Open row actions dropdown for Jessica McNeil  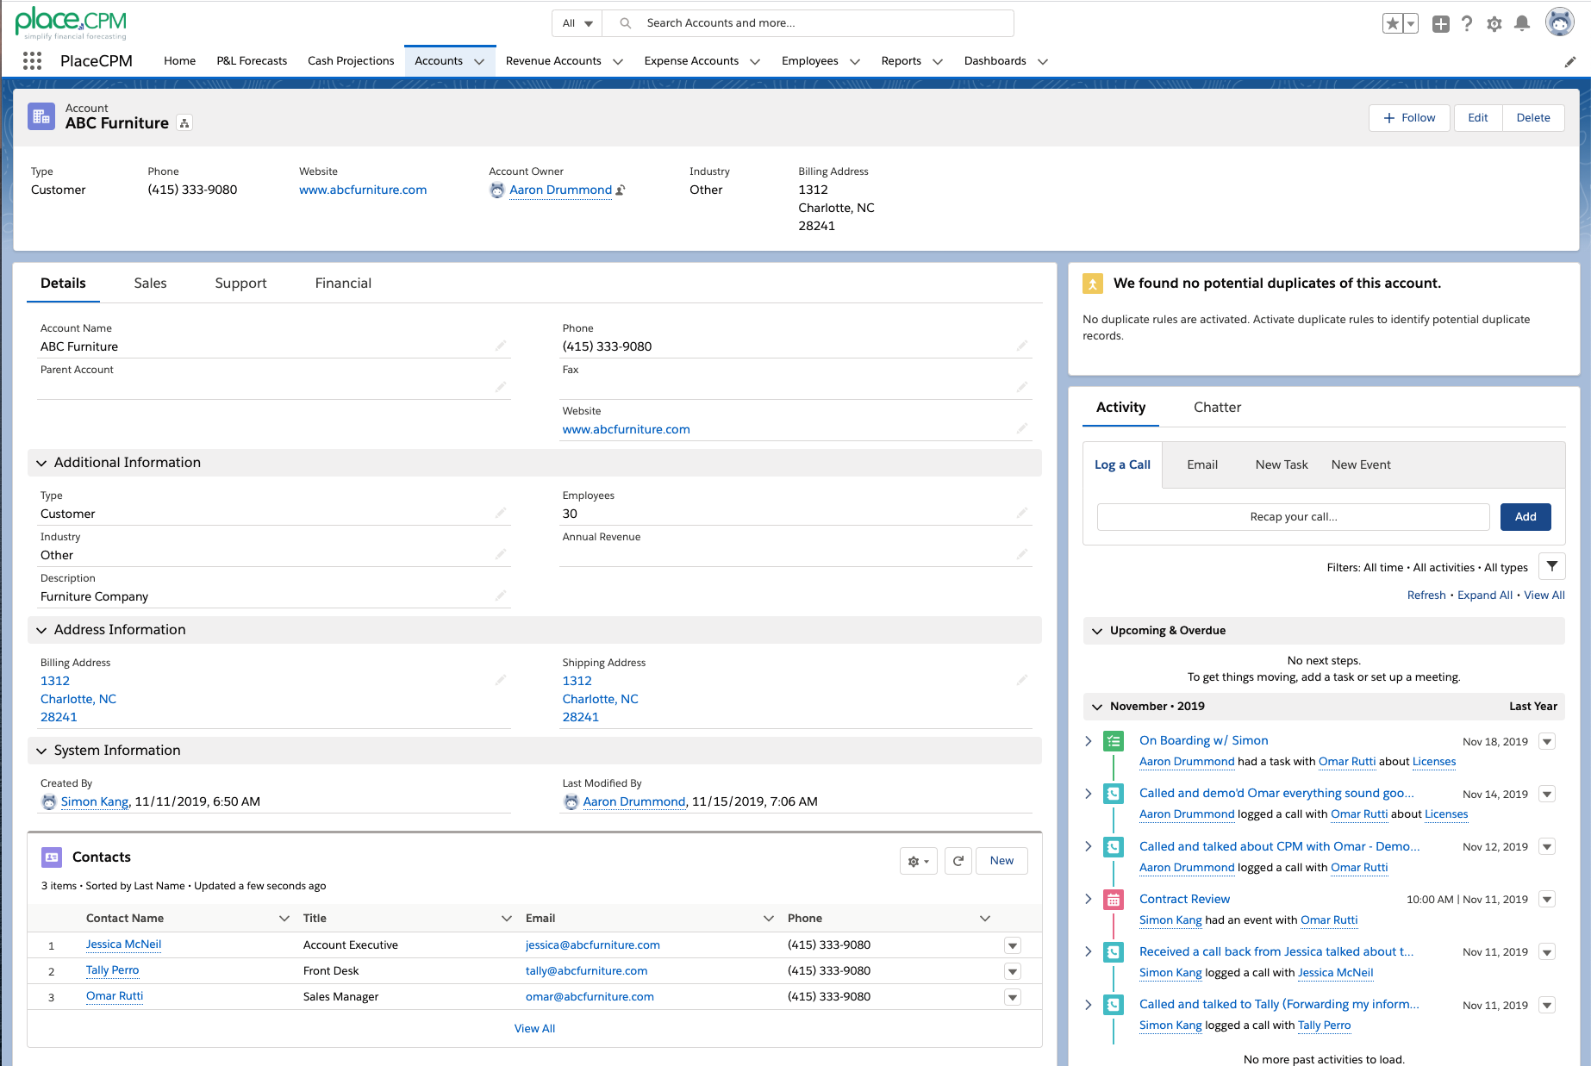click(x=1013, y=945)
